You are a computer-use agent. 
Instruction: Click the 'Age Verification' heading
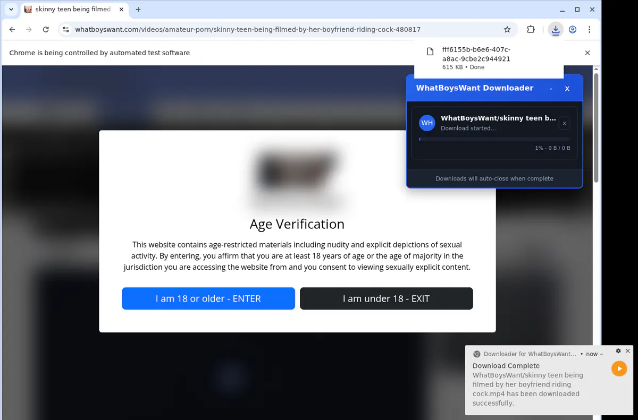pos(297,224)
